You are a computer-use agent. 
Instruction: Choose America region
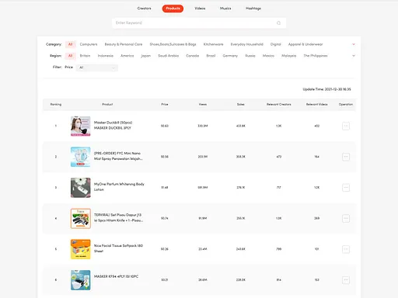127,56
